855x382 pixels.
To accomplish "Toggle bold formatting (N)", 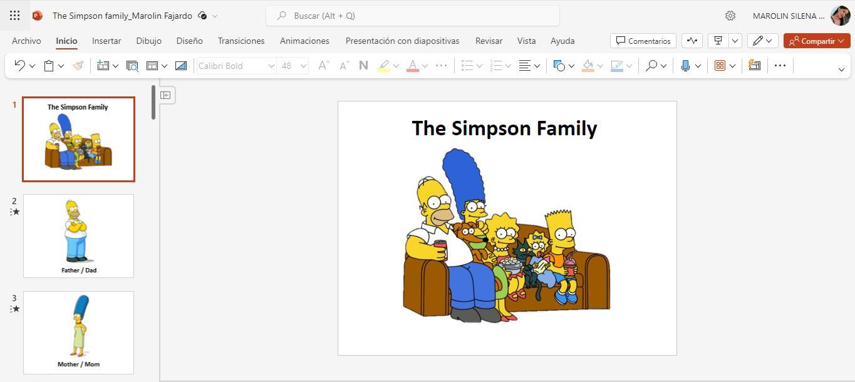I will pyautogui.click(x=363, y=65).
